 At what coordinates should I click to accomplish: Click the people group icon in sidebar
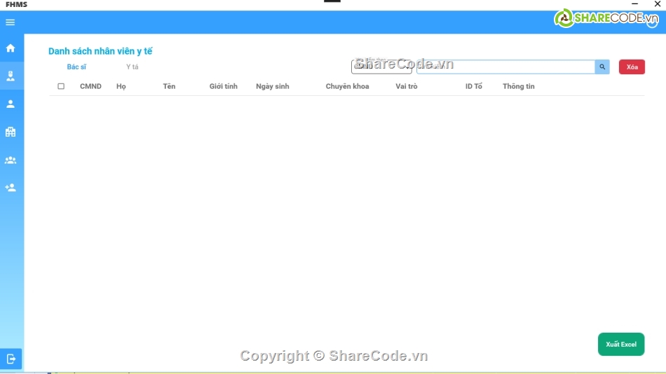(x=11, y=160)
